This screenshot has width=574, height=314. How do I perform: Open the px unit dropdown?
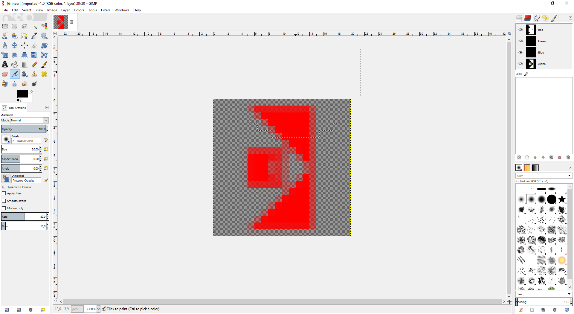click(77, 309)
